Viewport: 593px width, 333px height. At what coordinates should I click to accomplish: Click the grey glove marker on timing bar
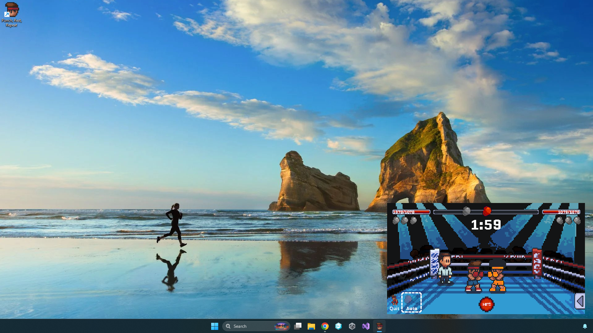coord(467,211)
